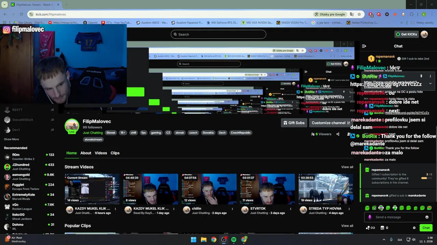This screenshot has width=437, height=245.
Task: Switch to the Videos tab
Action: tap(101, 153)
